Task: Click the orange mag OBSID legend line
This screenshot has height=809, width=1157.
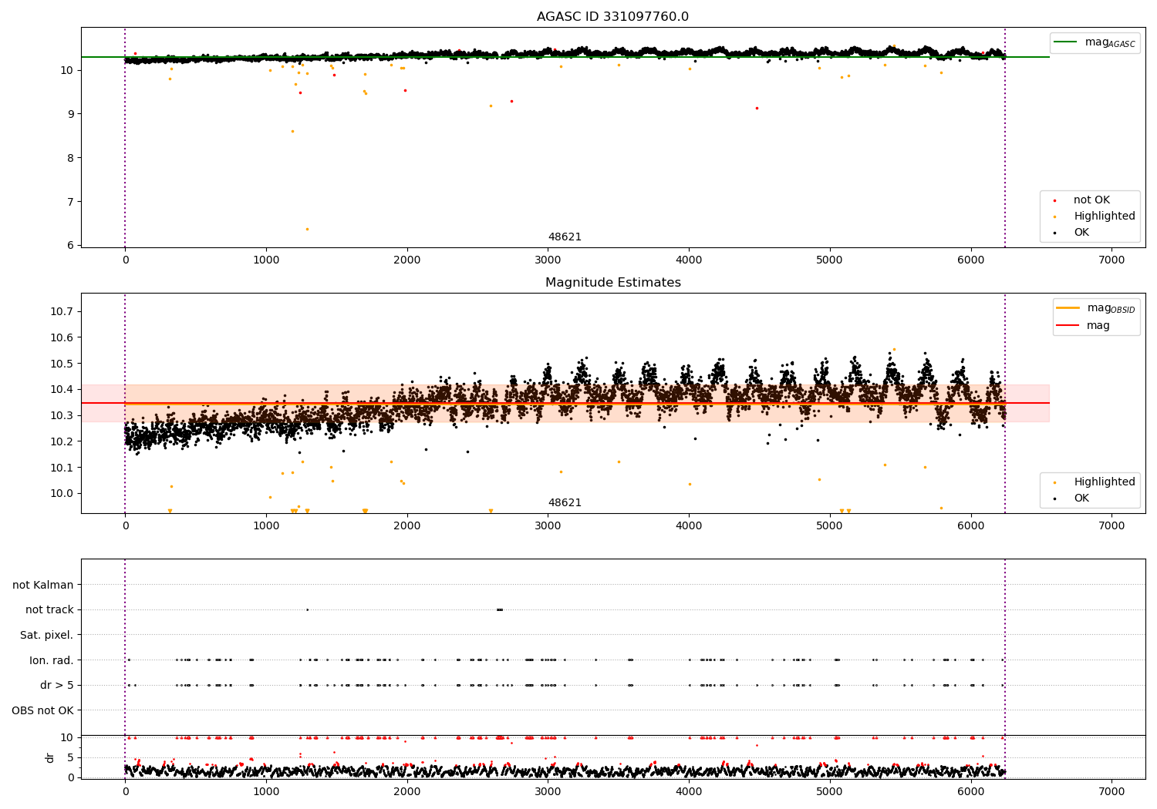Action: (1068, 308)
